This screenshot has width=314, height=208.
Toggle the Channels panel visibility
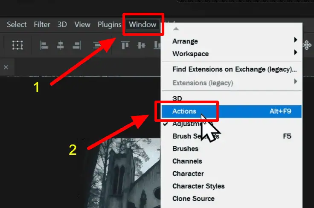pyautogui.click(x=187, y=161)
